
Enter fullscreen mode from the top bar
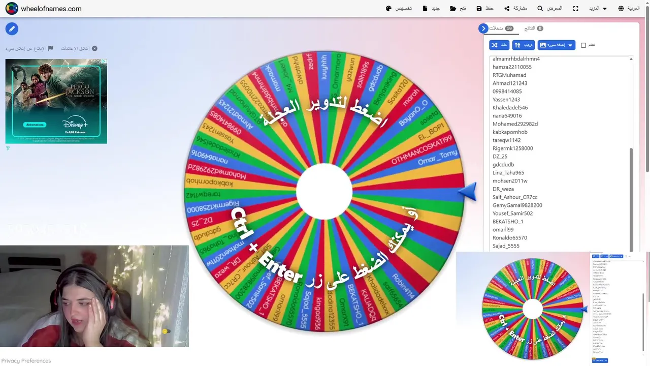tap(575, 9)
